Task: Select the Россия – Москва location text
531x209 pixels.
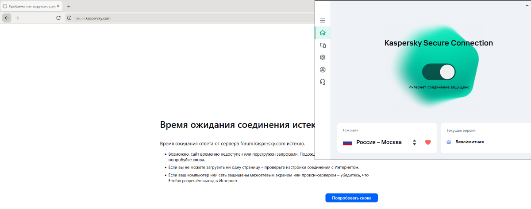Action: point(379,142)
